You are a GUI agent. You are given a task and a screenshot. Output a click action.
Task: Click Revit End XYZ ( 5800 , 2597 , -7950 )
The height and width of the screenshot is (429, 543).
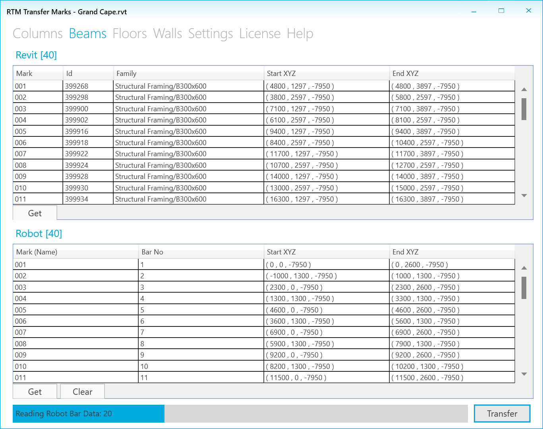click(x=452, y=97)
